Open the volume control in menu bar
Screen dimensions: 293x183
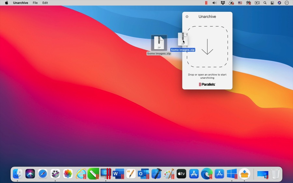pos(214,3)
